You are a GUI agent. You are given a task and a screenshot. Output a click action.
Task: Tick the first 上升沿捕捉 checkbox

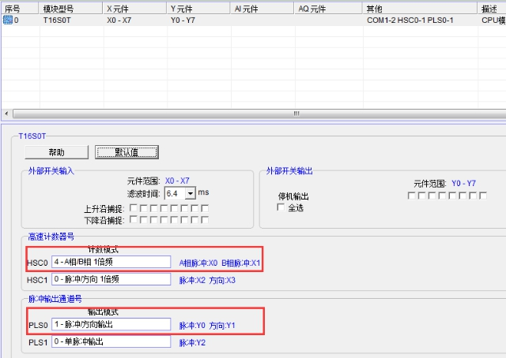(x=133, y=208)
